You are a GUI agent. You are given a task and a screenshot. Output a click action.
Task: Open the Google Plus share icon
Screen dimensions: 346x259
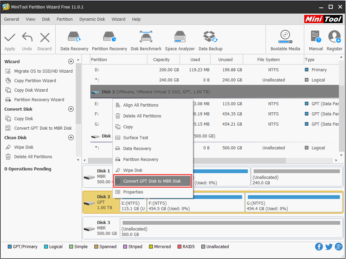point(339,247)
